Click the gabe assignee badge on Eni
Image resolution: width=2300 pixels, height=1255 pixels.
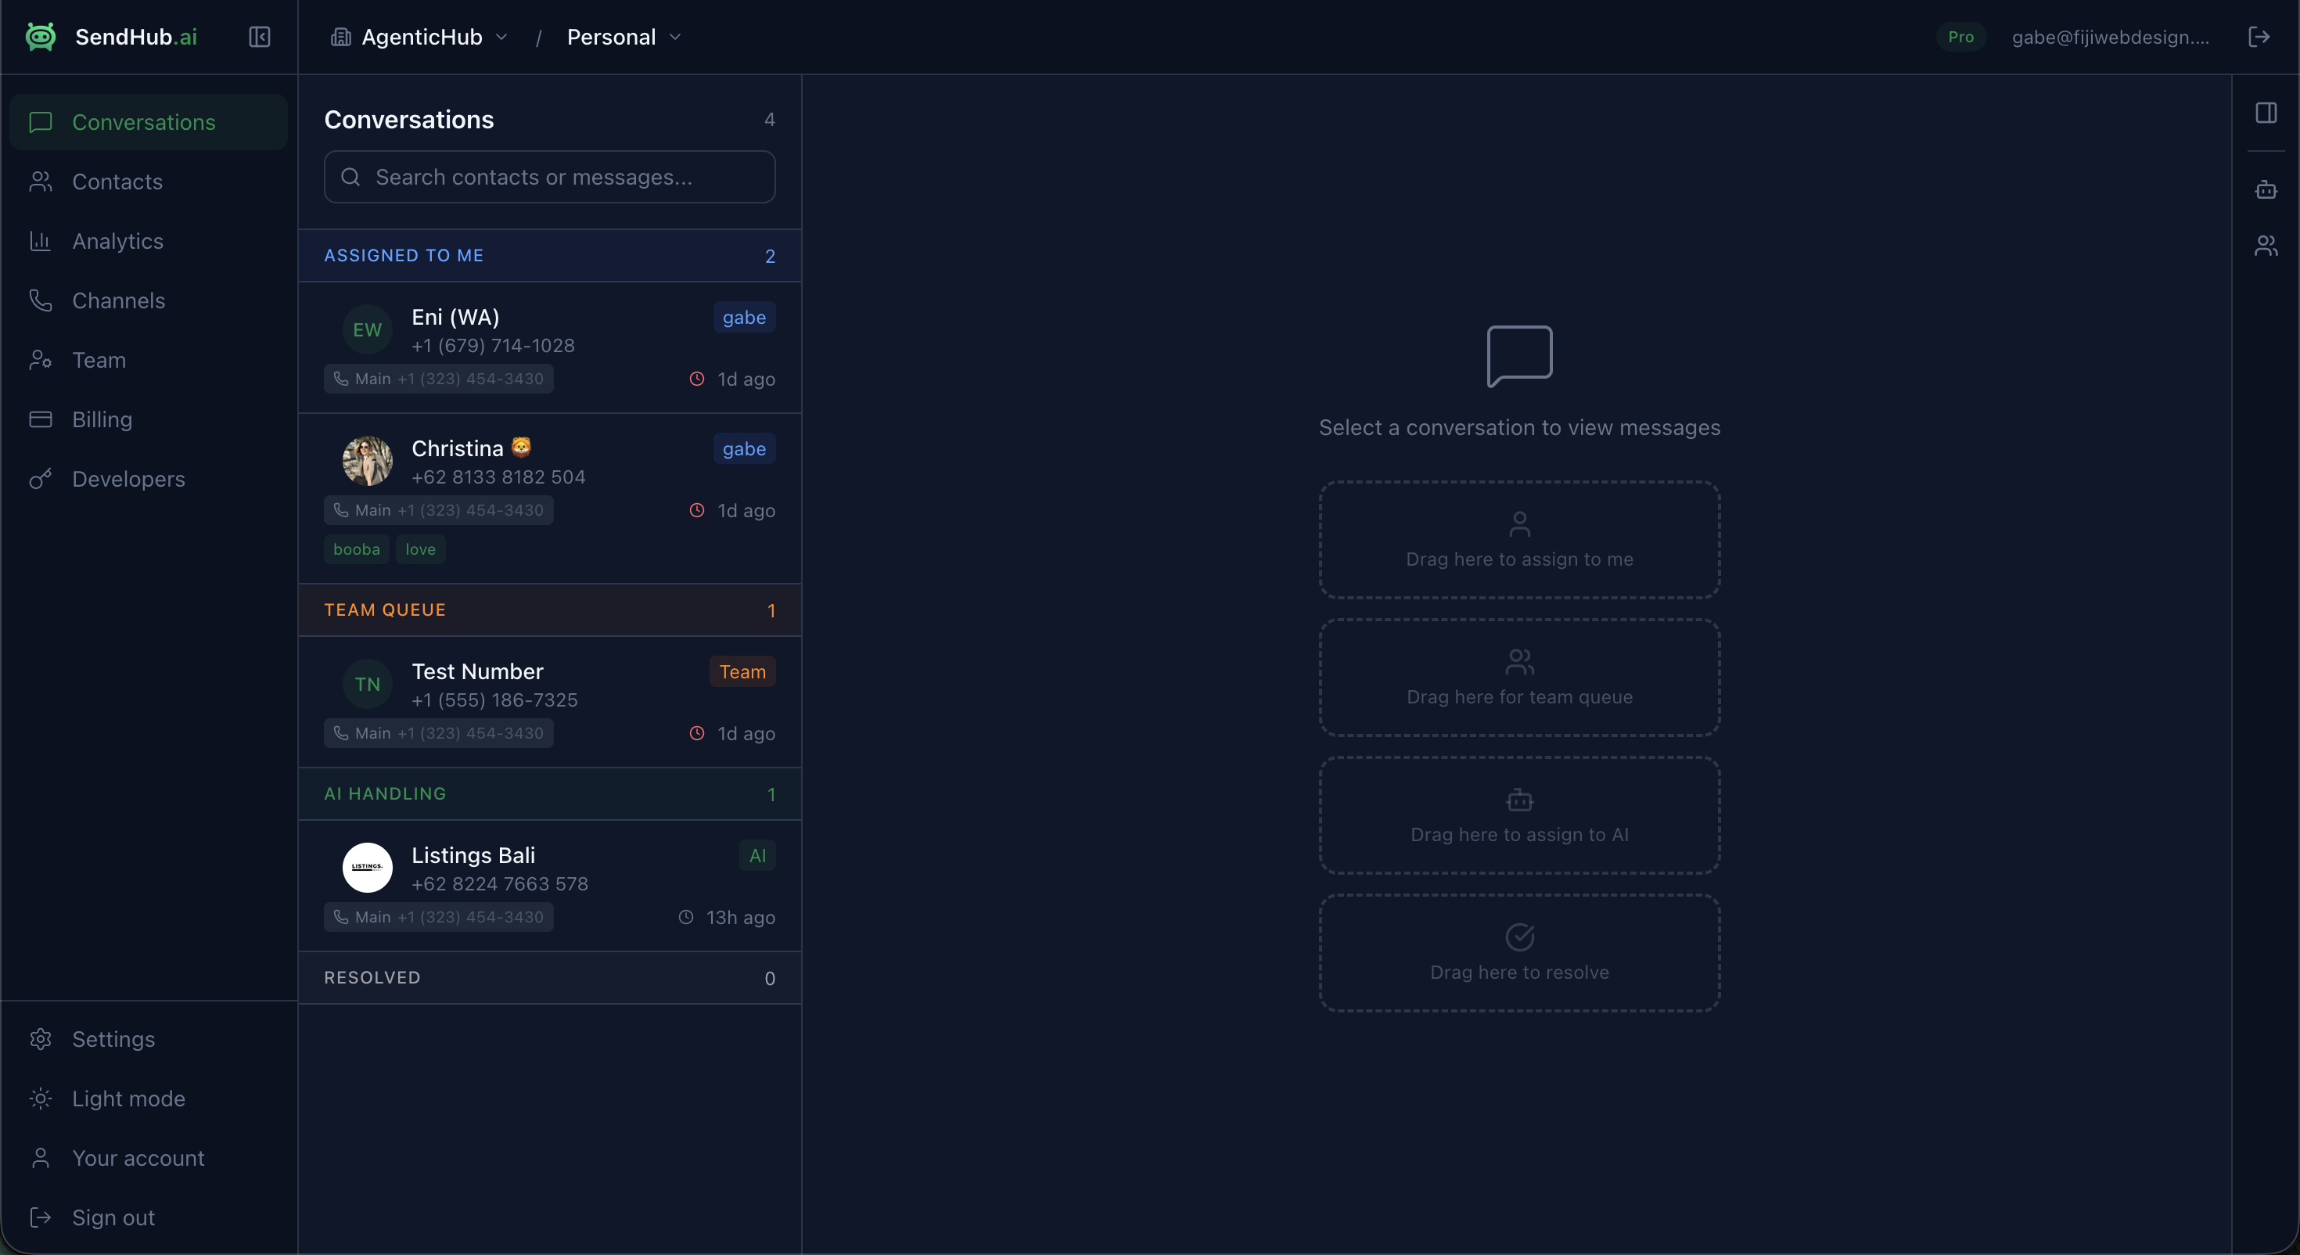coord(744,317)
